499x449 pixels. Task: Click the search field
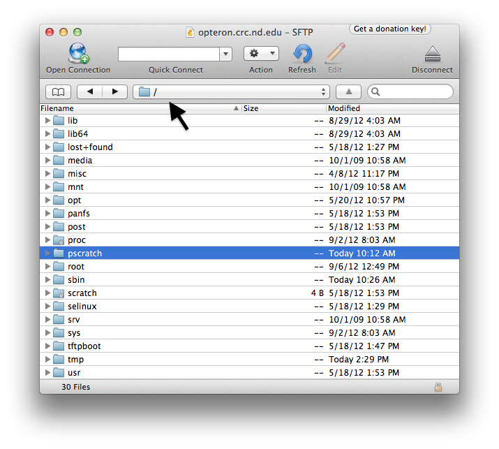tap(415, 92)
